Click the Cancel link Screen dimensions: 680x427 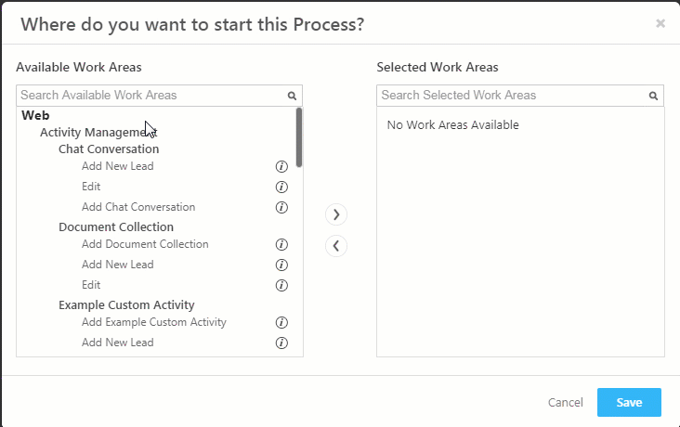coord(565,402)
